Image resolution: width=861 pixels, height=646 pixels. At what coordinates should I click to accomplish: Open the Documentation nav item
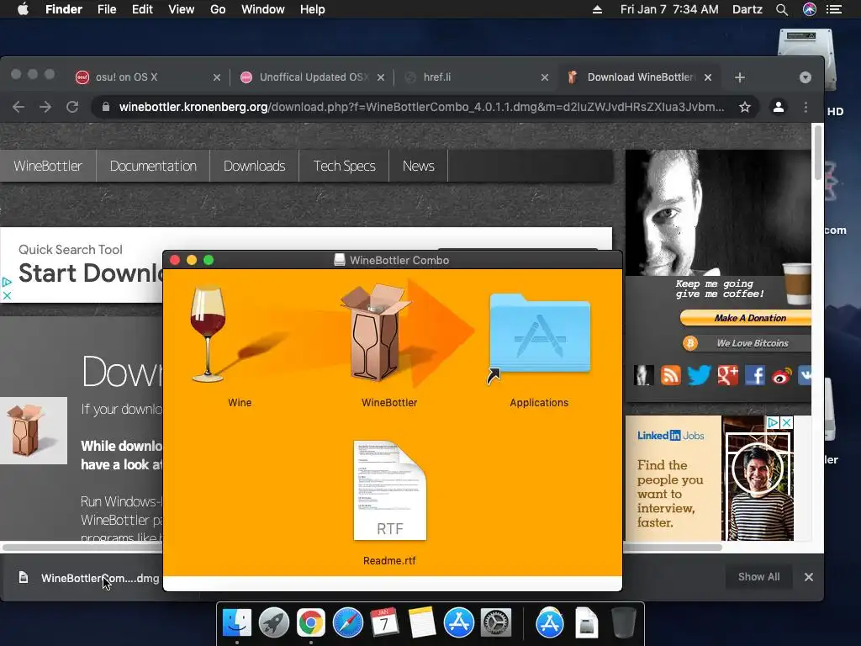tap(153, 166)
